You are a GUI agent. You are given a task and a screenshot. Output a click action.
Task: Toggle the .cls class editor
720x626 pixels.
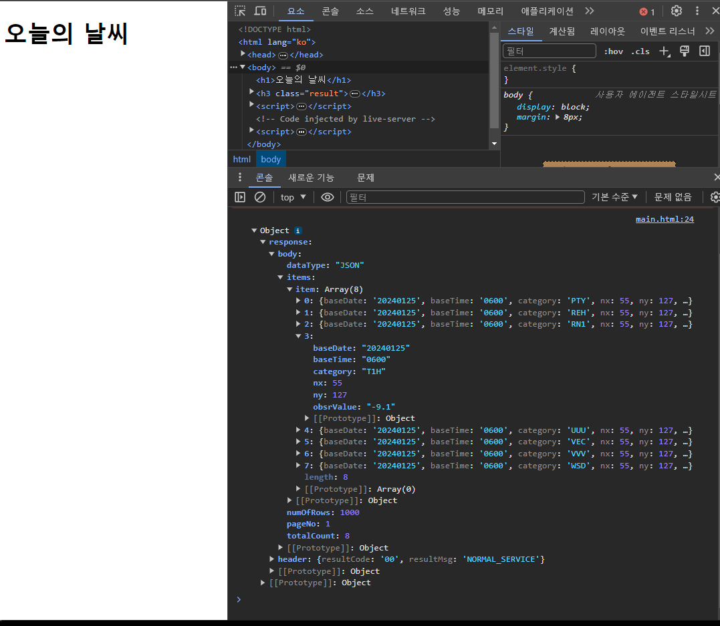tap(640, 51)
